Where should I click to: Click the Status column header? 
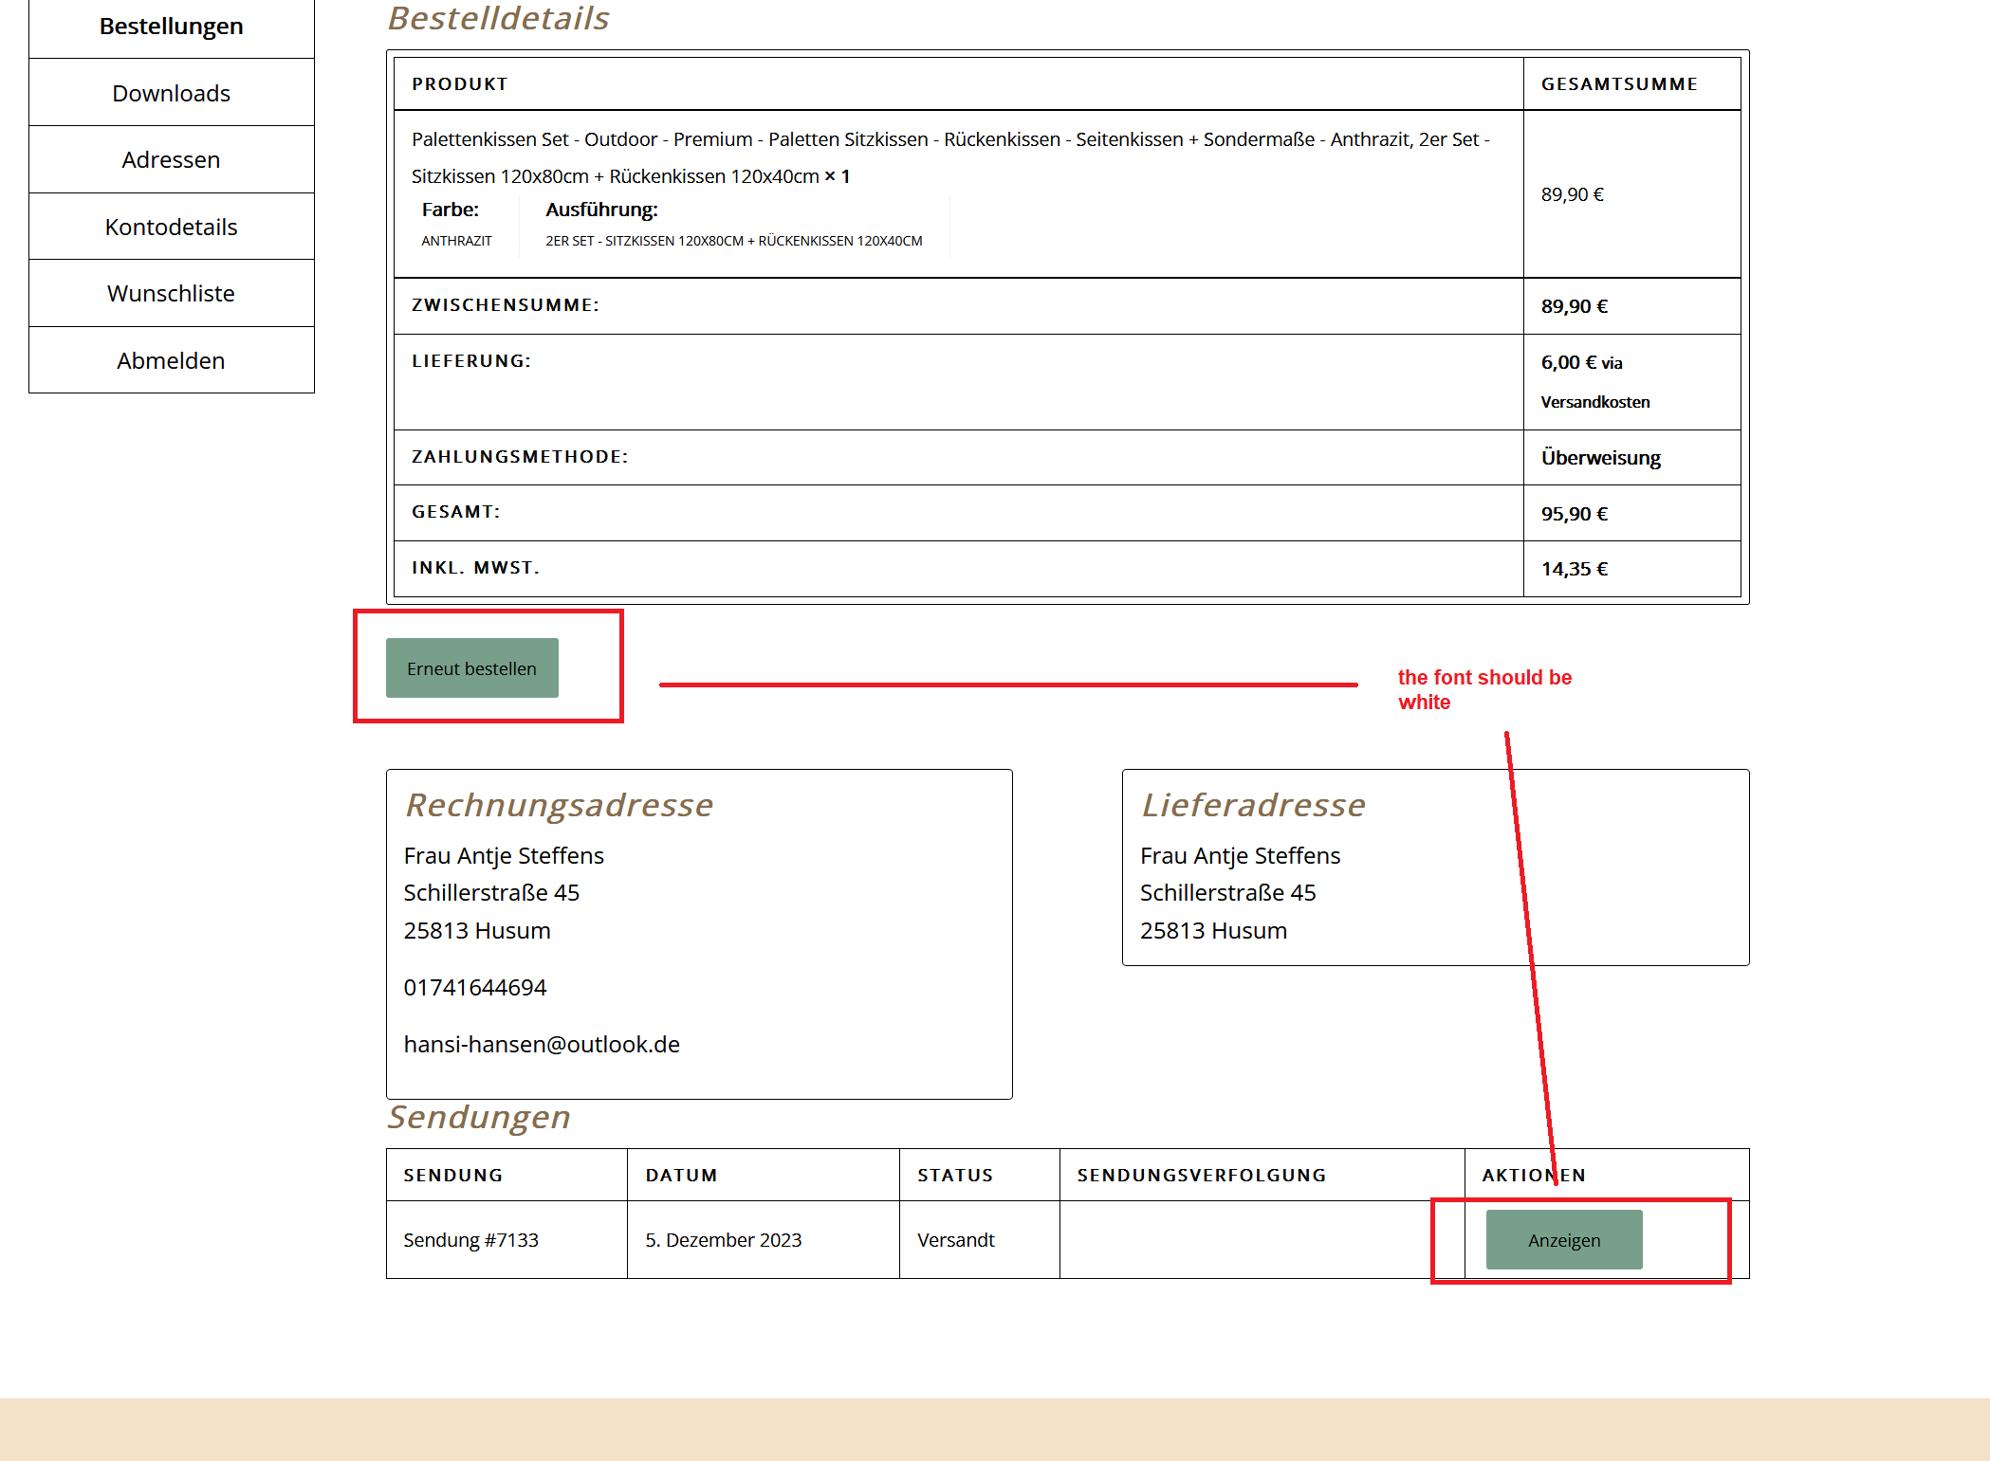(x=955, y=1176)
